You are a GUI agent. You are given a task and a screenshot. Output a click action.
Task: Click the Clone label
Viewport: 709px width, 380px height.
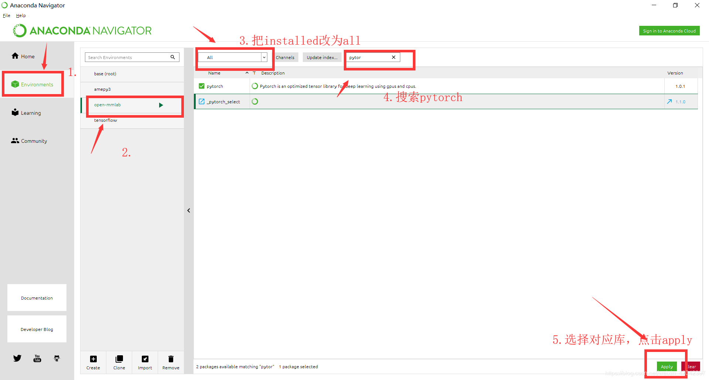pyautogui.click(x=119, y=368)
